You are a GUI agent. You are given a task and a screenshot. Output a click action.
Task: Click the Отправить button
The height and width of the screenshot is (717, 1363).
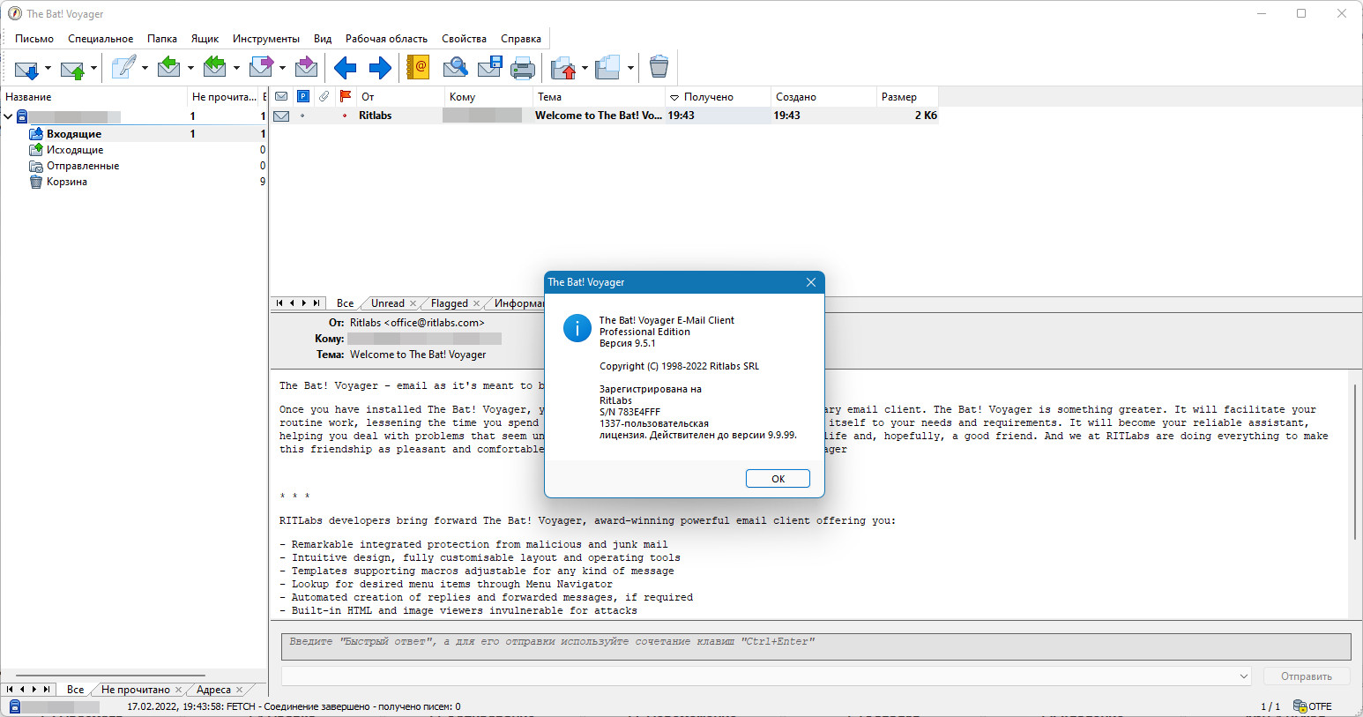1307,676
